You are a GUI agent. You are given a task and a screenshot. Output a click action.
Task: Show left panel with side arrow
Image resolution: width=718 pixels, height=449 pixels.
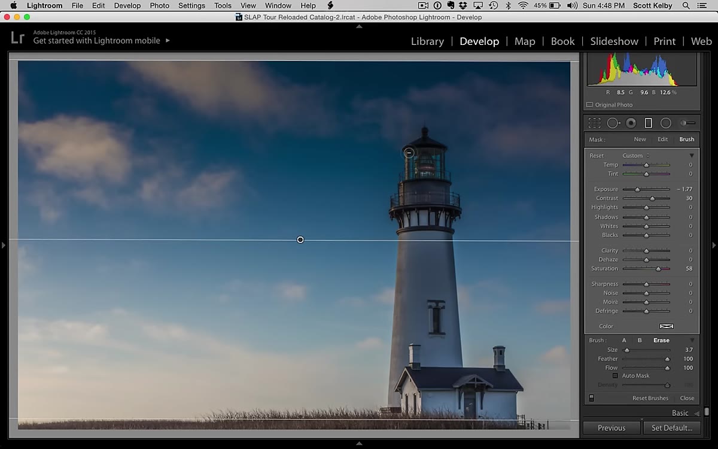(x=4, y=245)
